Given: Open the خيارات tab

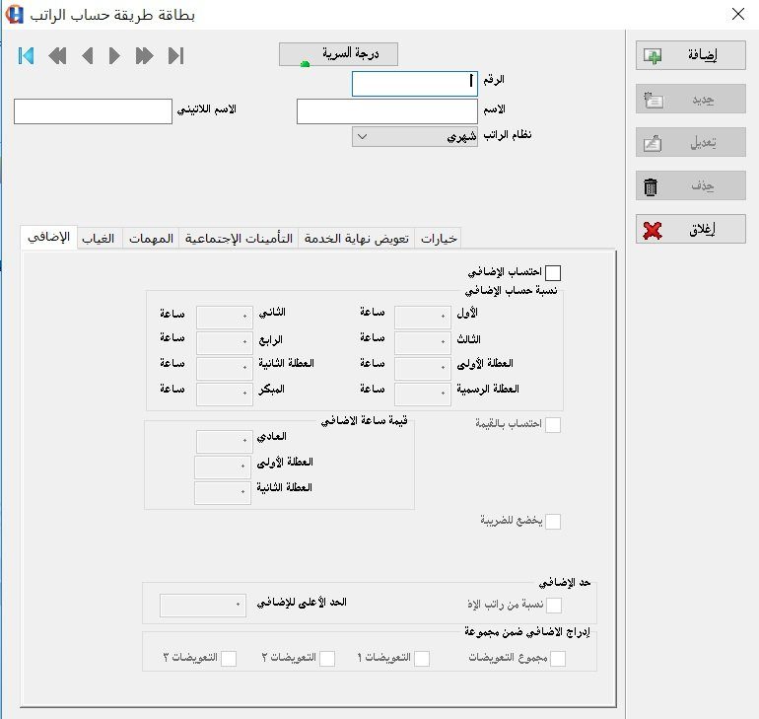Looking at the screenshot, I should click(x=439, y=239).
